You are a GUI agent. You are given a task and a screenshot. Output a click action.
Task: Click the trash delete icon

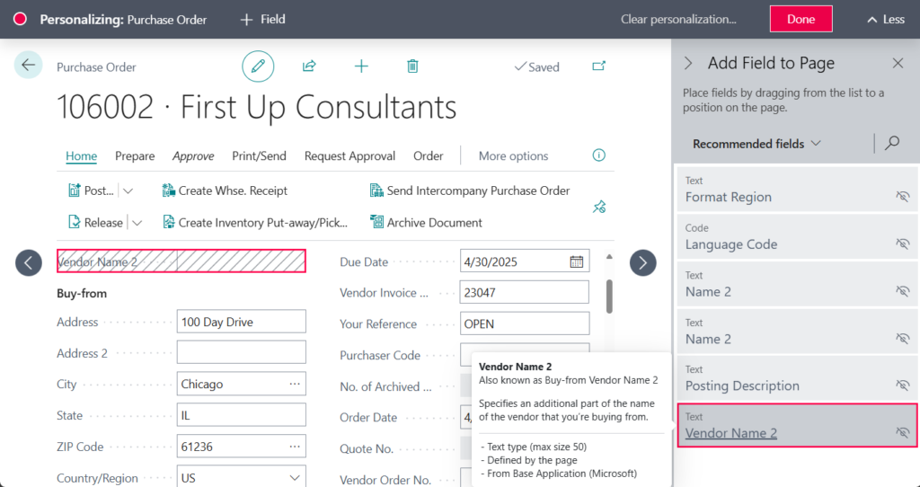[x=412, y=66]
